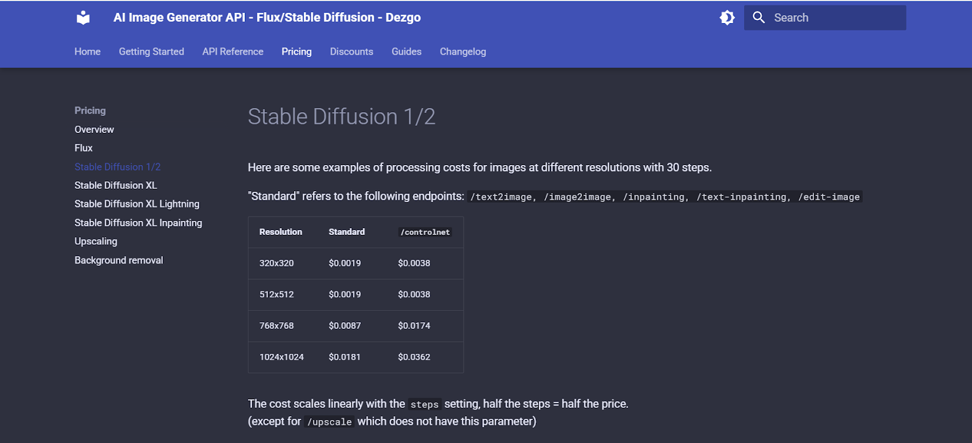
Task: Click the Standard price in 512x512 row
Action: (x=344, y=294)
